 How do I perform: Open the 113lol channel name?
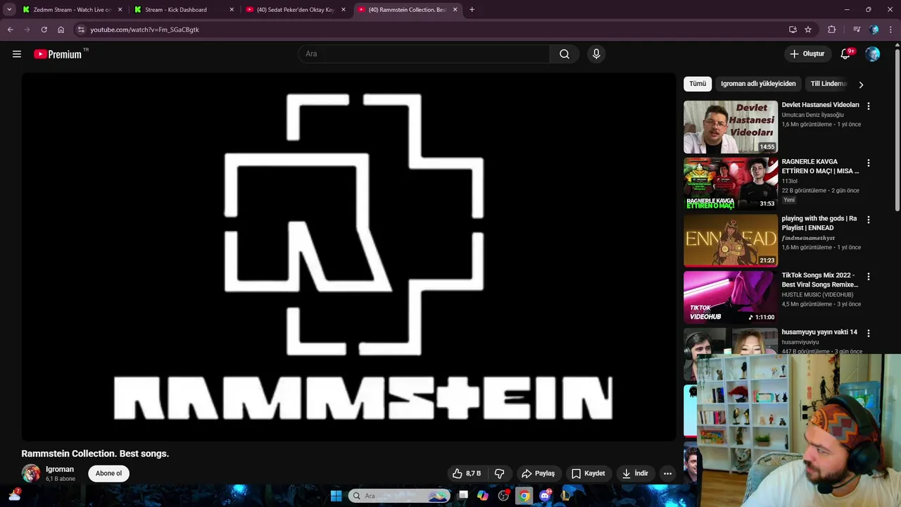(790, 181)
